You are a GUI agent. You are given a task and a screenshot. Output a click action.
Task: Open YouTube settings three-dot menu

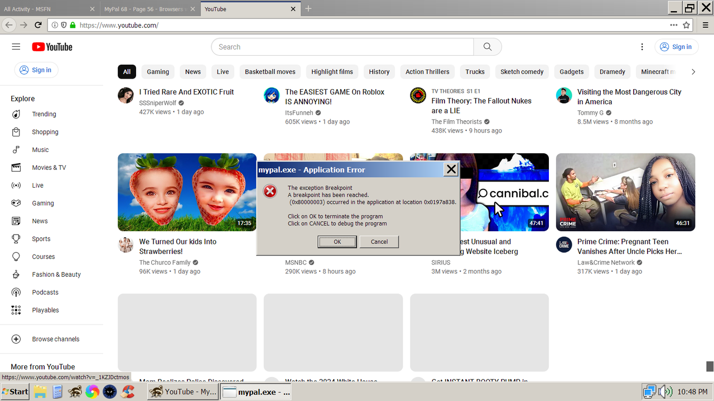coord(642,47)
